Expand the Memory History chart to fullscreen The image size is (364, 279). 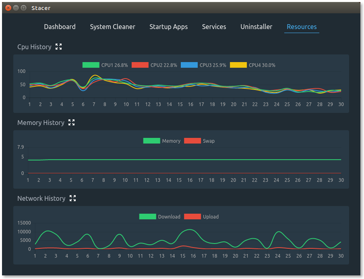pos(72,123)
